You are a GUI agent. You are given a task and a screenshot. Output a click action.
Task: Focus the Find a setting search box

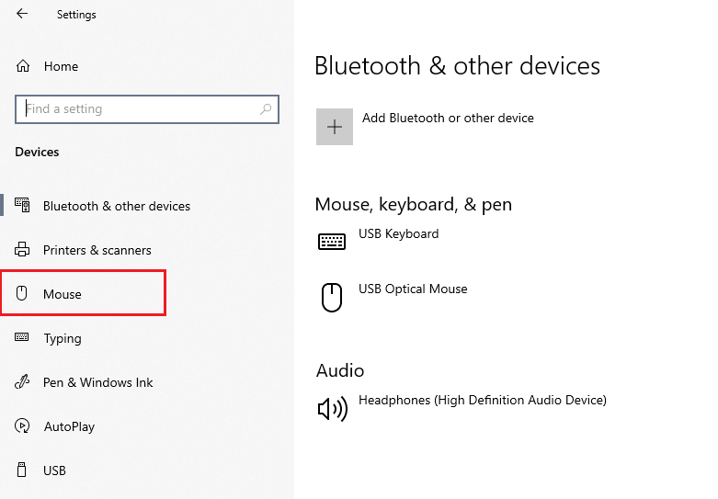146,109
